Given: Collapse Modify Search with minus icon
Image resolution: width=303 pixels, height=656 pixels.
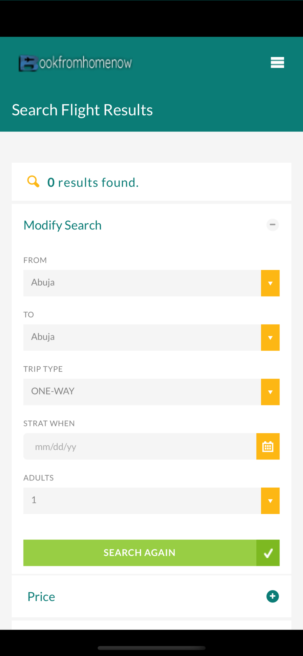Looking at the screenshot, I should pos(273,225).
